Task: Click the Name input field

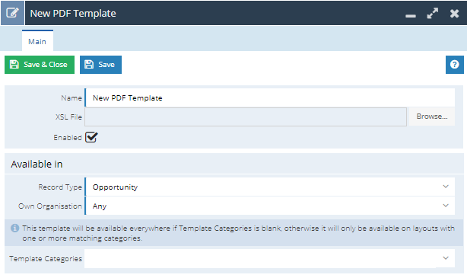Action: pyautogui.click(x=270, y=97)
